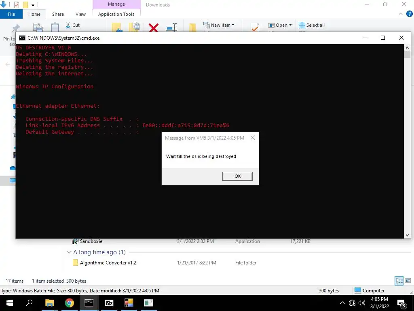Click the Algorithme Converter folder icon
This screenshot has width=414, height=311.
[x=75, y=262]
